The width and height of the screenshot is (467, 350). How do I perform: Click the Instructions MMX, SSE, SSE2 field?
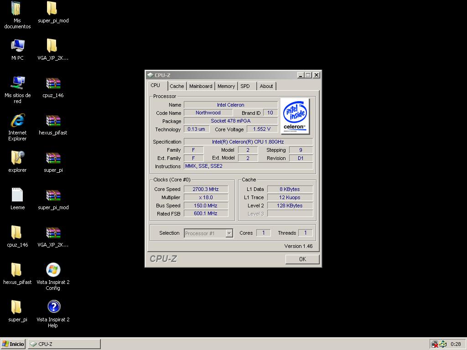[248, 166]
